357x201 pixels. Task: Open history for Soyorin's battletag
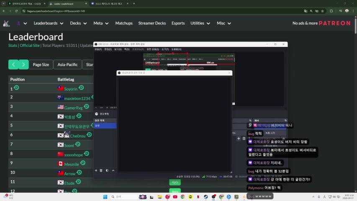81,88
